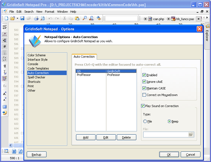211x162 pixels.
Task: Close the can.php tab with x
Action: tap(145, 19)
